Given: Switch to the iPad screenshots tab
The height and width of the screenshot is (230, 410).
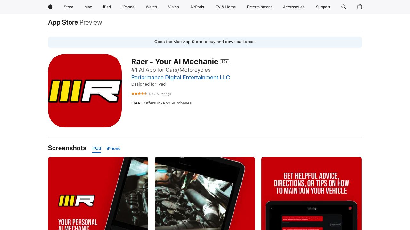Looking at the screenshot, I should pos(97,149).
